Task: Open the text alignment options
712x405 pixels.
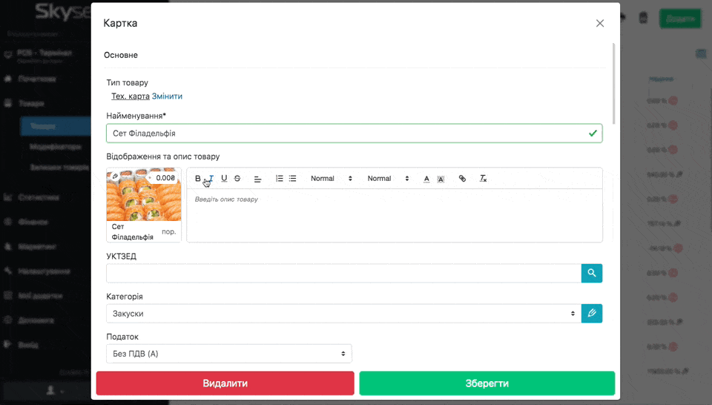Action: click(258, 179)
